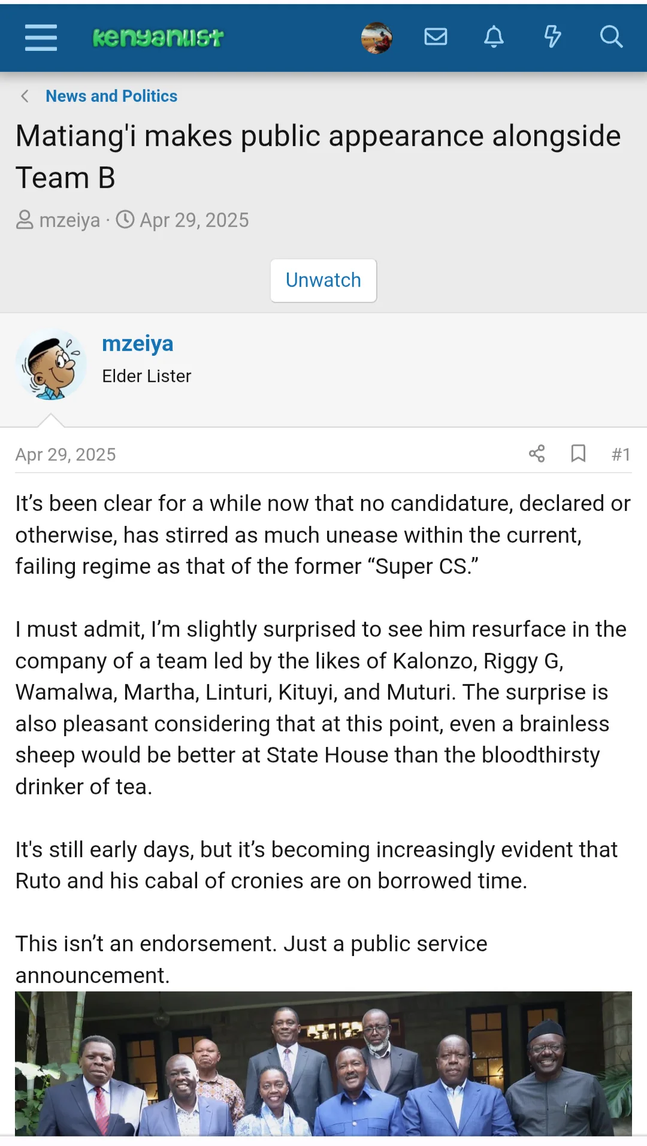Click mzeiya's cartoon avatar
This screenshot has width=647, height=1146.
[51, 364]
